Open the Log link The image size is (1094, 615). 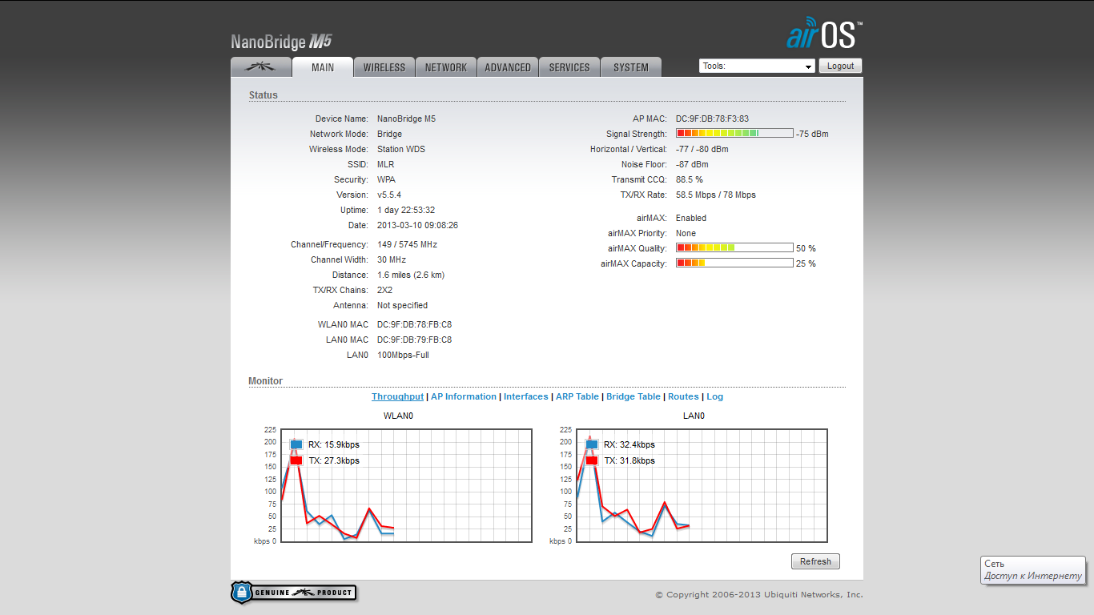(714, 396)
